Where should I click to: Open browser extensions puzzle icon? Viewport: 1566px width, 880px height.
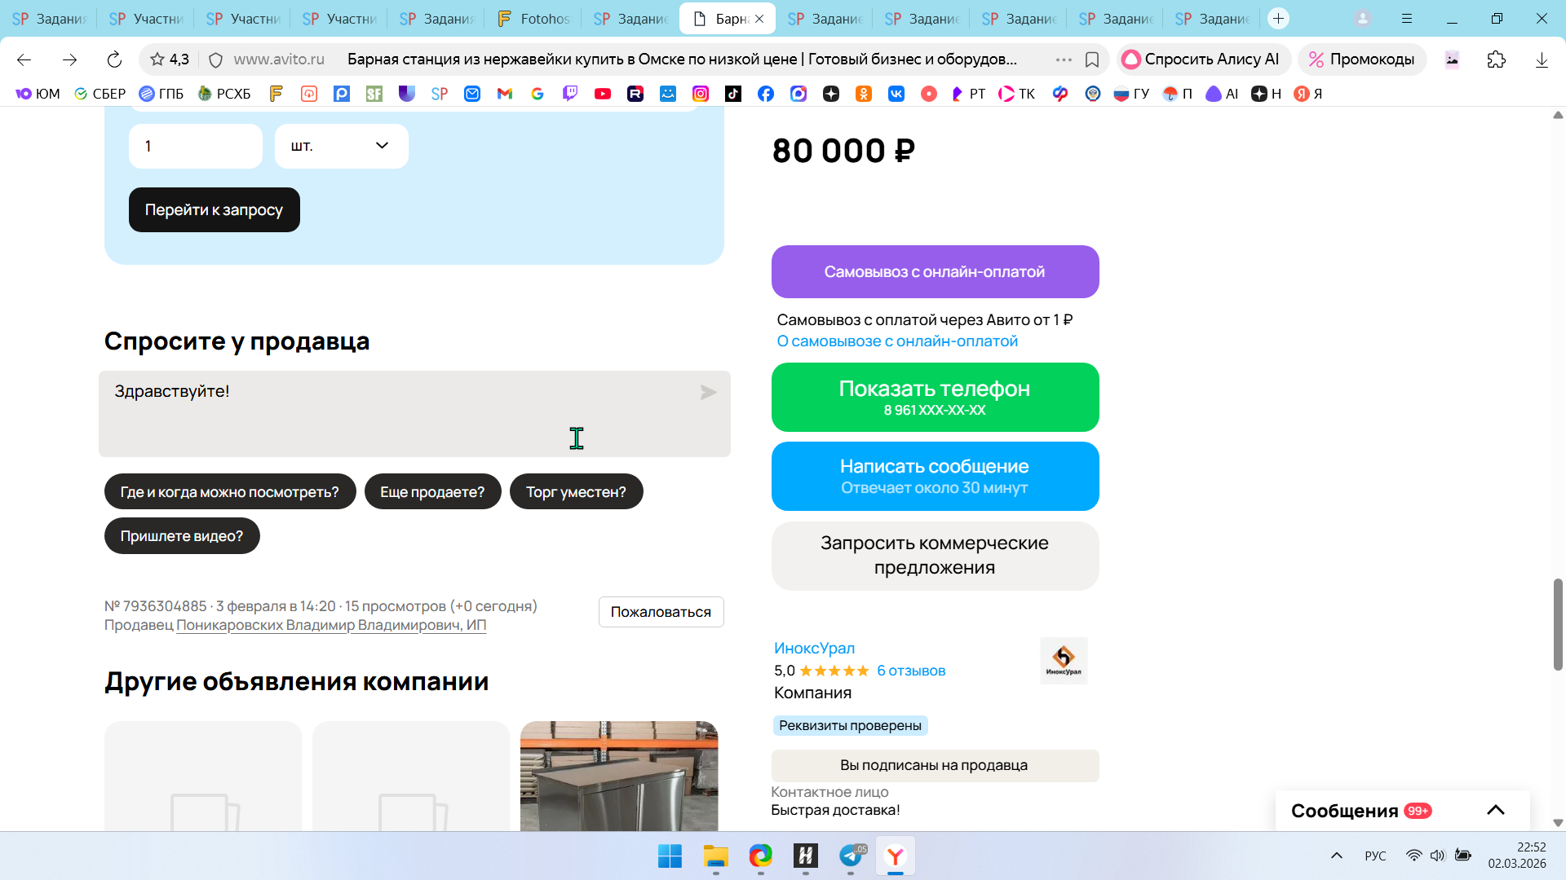tap(1496, 59)
